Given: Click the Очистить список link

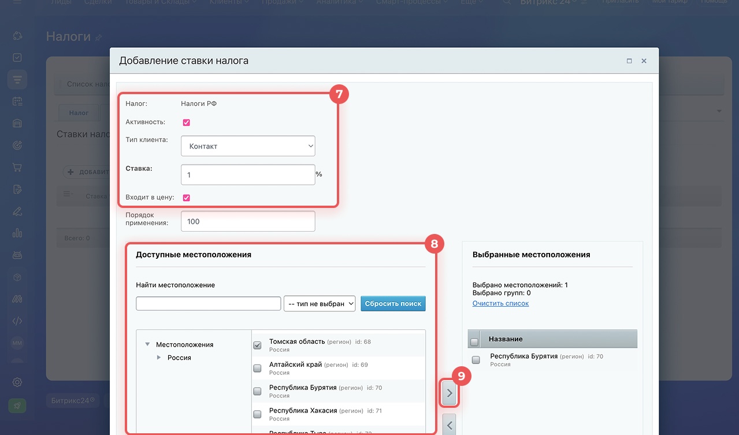Looking at the screenshot, I should tap(500, 303).
